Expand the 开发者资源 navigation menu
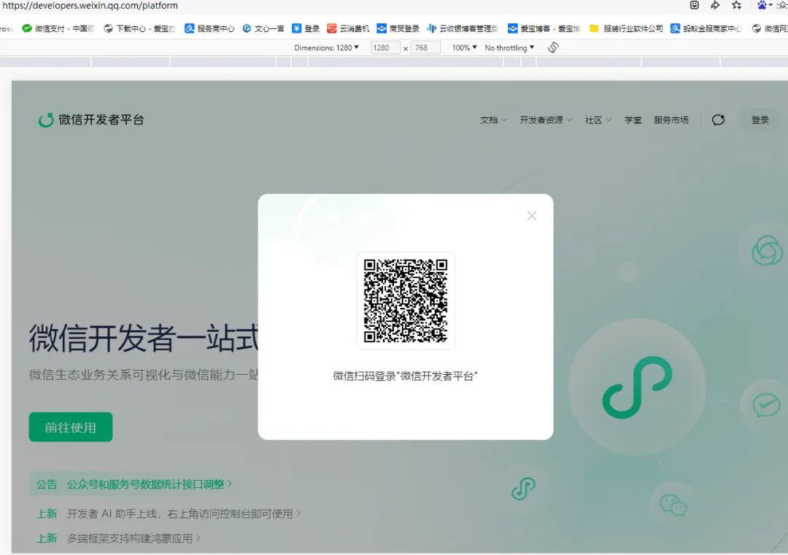 [x=546, y=120]
